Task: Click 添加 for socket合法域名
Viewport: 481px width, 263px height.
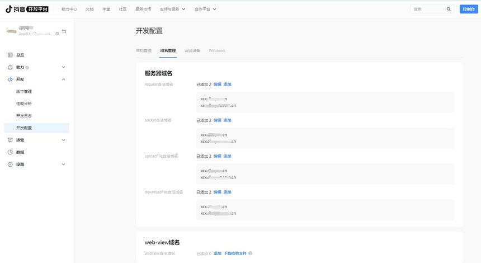Action: coord(227,120)
